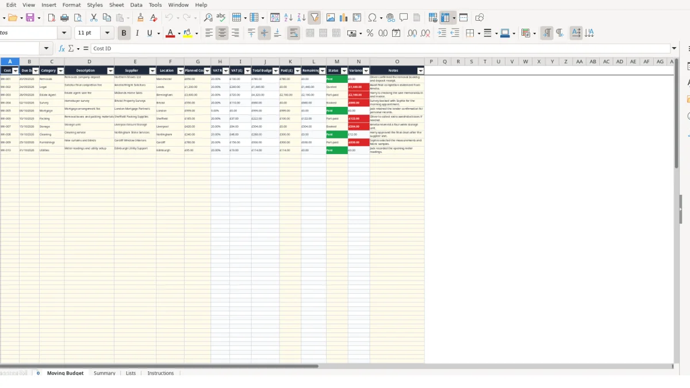This screenshot has width=690, height=388.
Task: Insert a hyperlink using the globe icon
Action: (x=390, y=18)
